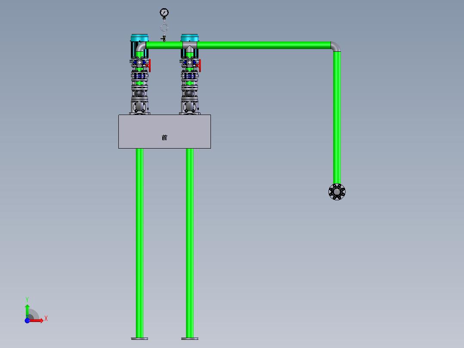Select the round bolted outlet flange

(x=337, y=192)
